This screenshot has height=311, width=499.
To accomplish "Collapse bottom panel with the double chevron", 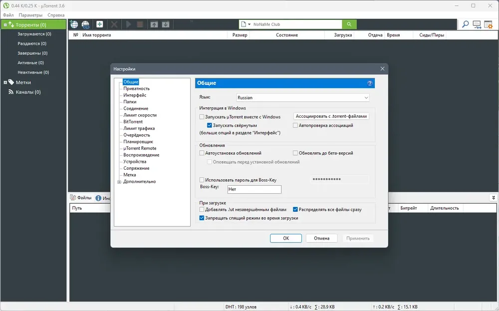I will 494,198.
